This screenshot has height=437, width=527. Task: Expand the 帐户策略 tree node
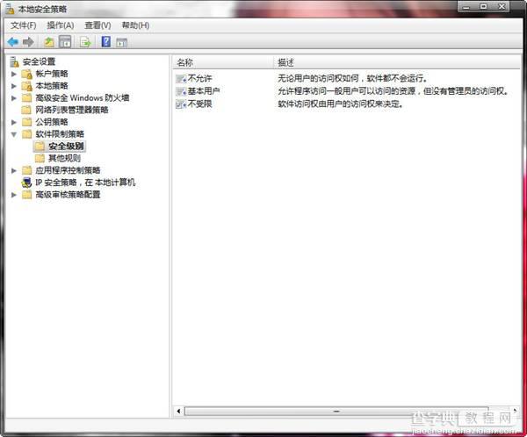tap(14, 74)
